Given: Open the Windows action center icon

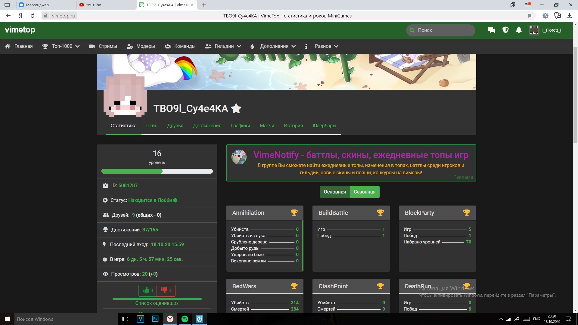Looking at the screenshot, I should (568, 319).
